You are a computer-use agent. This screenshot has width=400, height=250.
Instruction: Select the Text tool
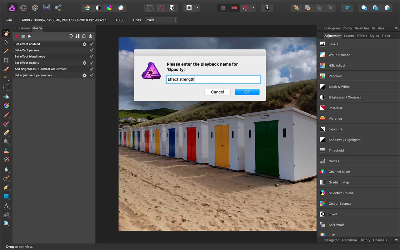tap(6, 205)
